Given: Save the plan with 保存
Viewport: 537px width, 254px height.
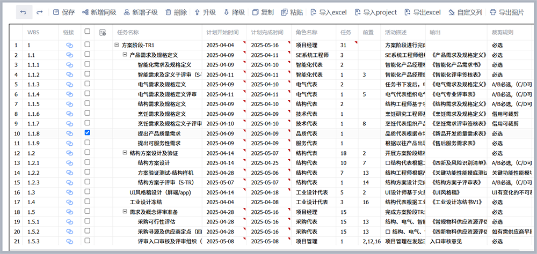Looking at the screenshot, I should [64, 13].
